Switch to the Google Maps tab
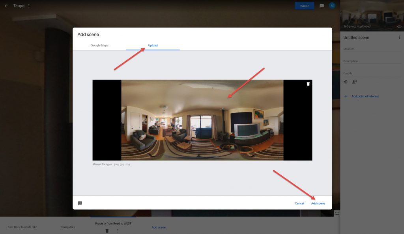This screenshot has width=404, height=234. [x=99, y=46]
